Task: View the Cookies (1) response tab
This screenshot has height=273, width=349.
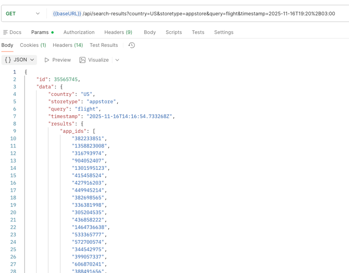Action: [33, 45]
